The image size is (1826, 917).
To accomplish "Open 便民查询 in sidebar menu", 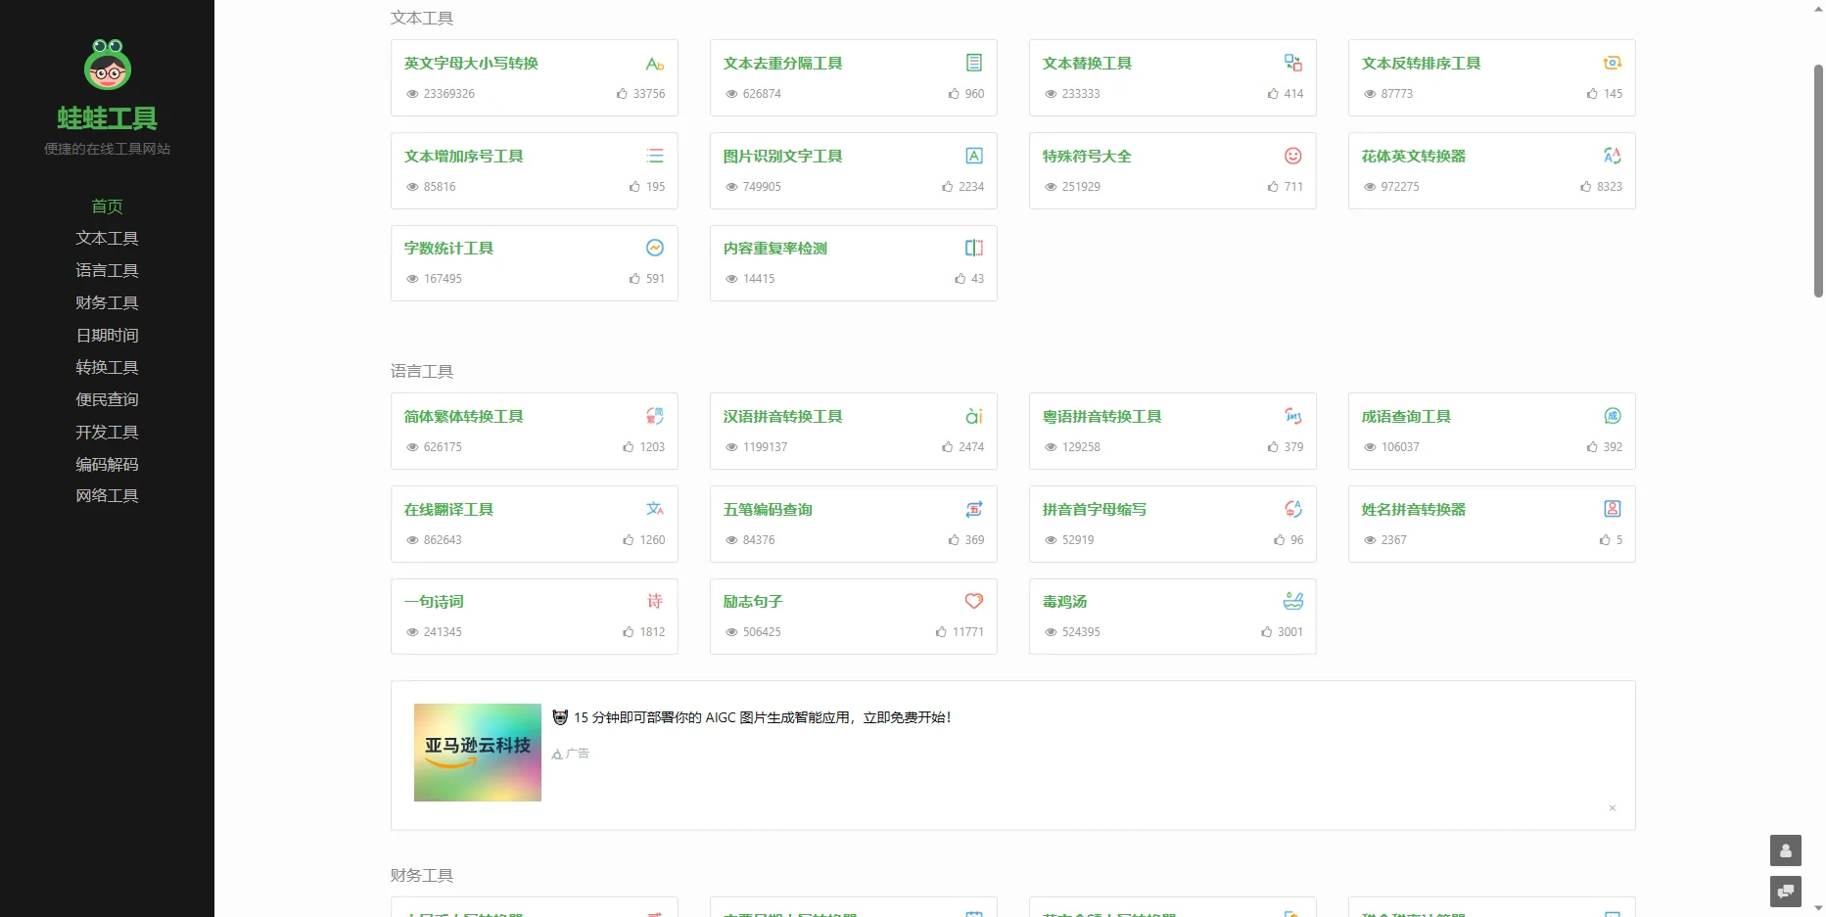I will click(107, 400).
